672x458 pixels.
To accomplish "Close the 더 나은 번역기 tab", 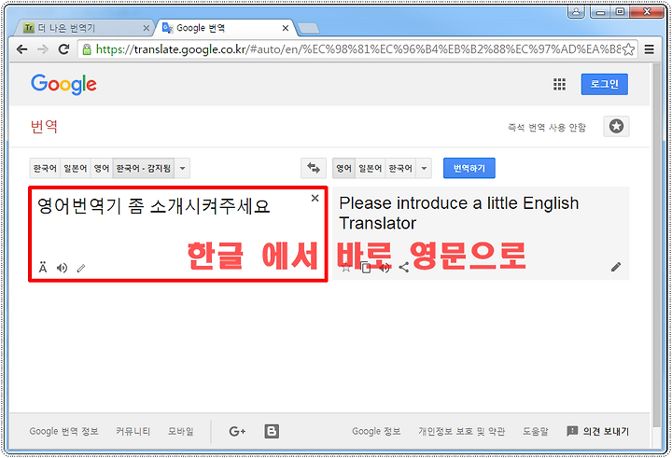I will click(147, 28).
